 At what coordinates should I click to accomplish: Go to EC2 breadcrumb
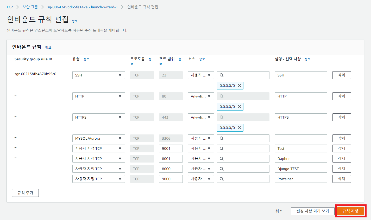[10, 7]
